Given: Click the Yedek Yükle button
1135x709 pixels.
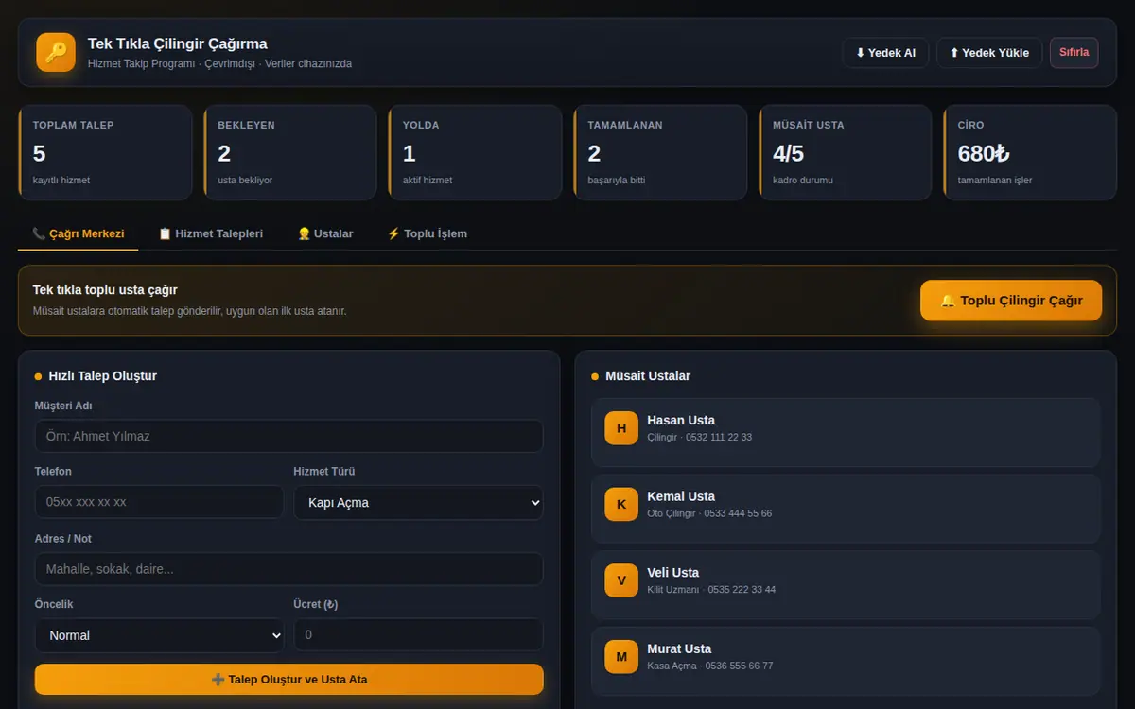Looking at the screenshot, I should pos(989,53).
